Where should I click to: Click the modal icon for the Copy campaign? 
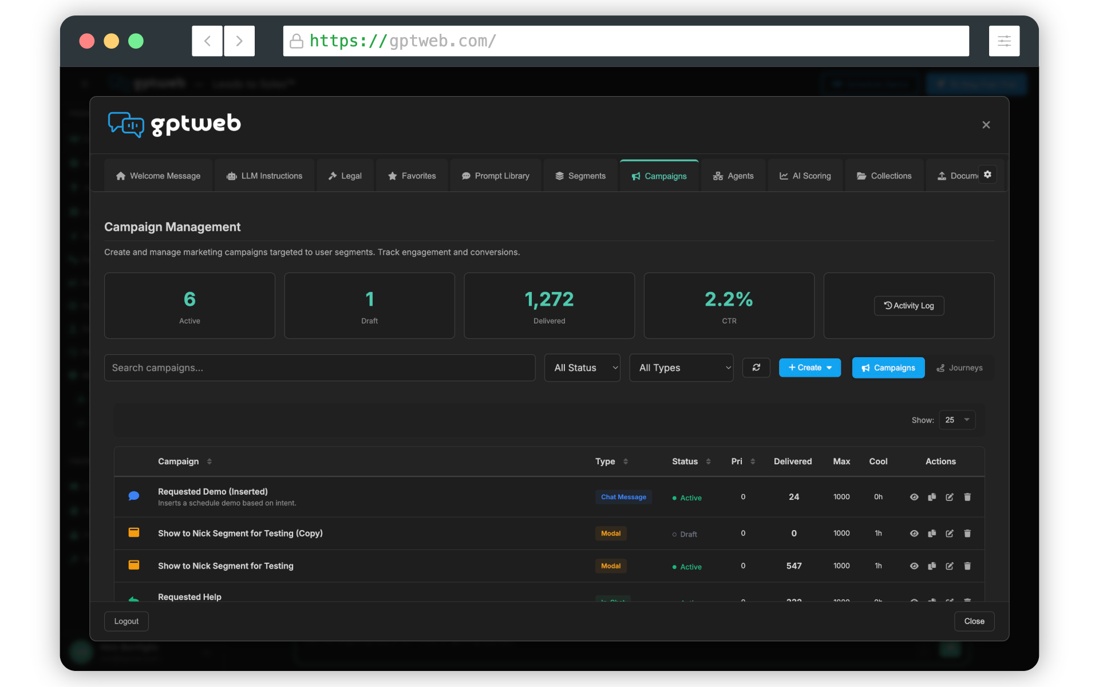[x=134, y=532]
